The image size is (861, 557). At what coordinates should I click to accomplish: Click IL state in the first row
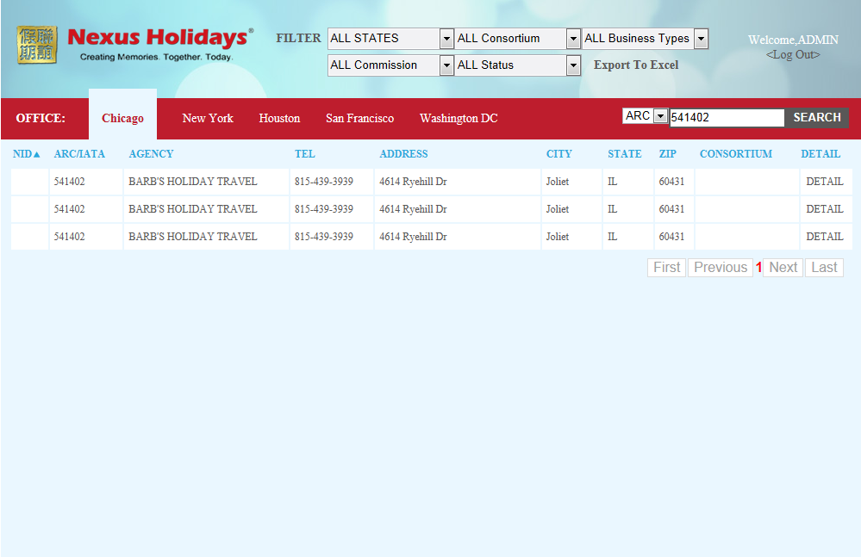(x=612, y=182)
